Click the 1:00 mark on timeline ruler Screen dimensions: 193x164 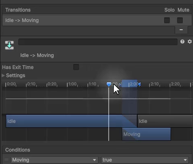tap(72, 84)
